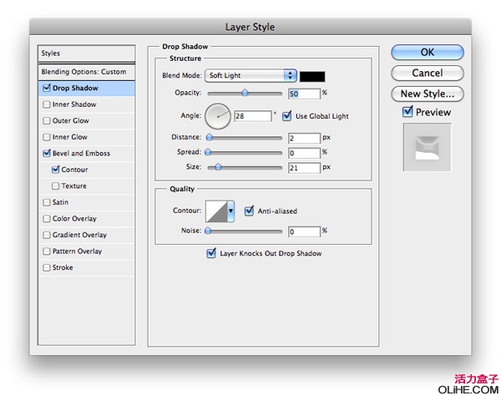Click the Opacity value field
Viewport: 501px width, 396px height.
304,94
